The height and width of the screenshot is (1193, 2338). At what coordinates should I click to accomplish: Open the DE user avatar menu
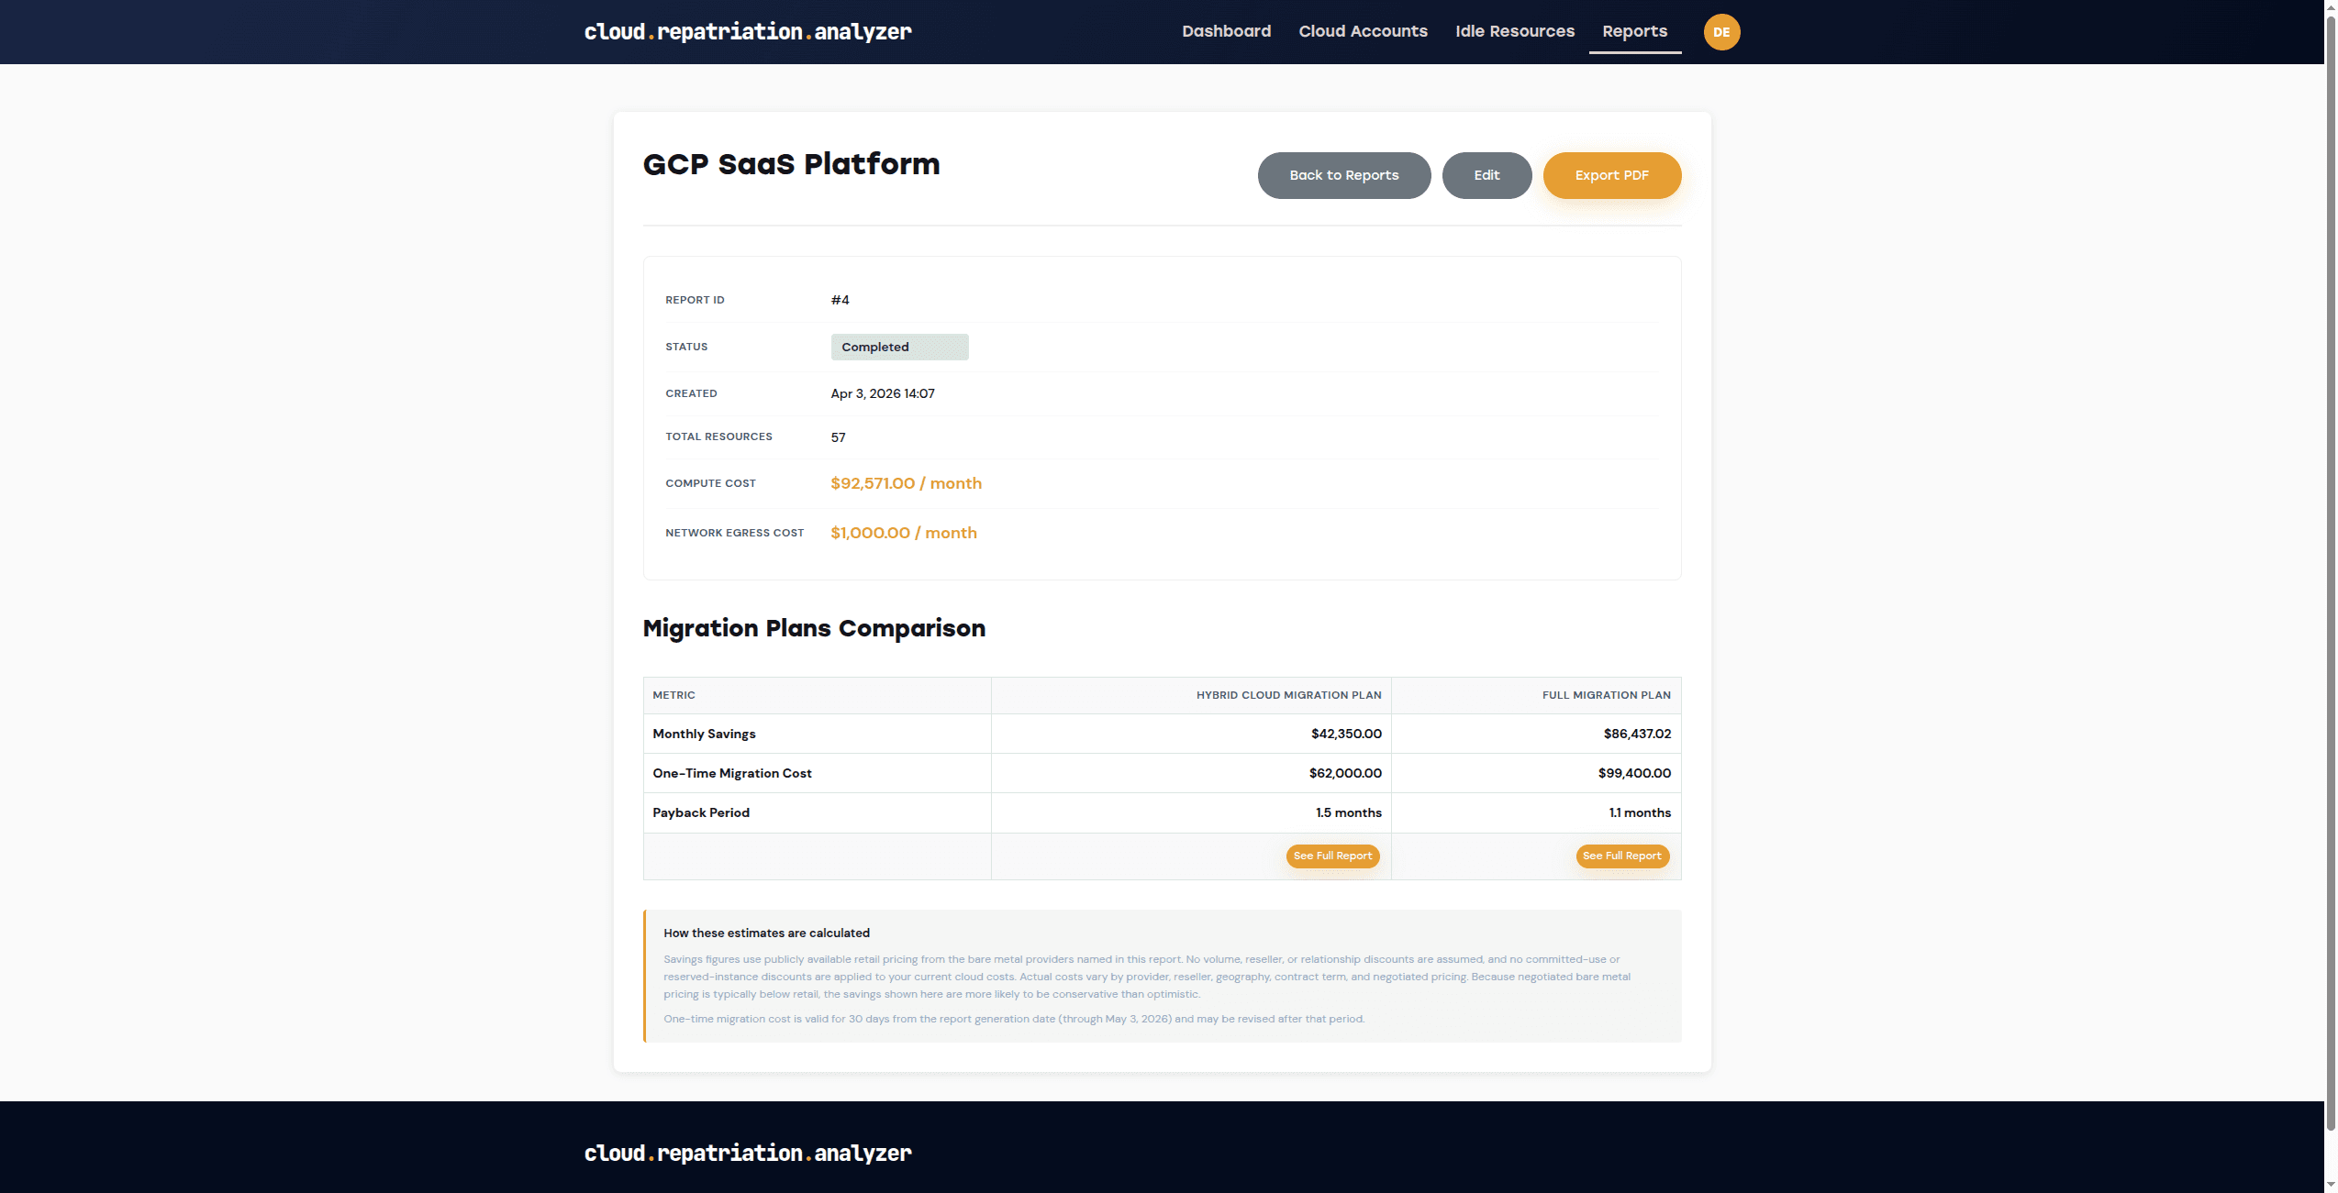click(1721, 32)
